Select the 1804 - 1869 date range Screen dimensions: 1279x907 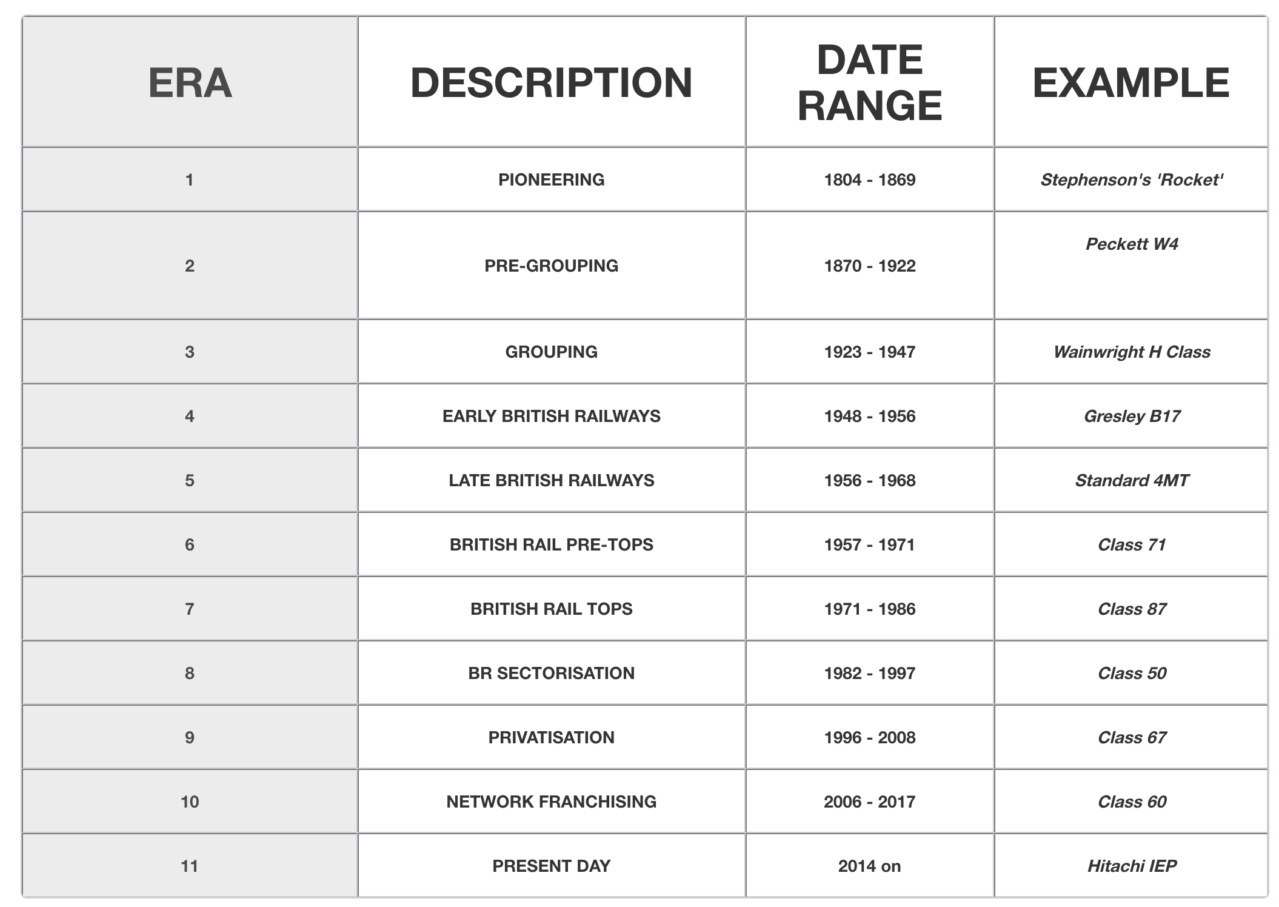pos(869,179)
